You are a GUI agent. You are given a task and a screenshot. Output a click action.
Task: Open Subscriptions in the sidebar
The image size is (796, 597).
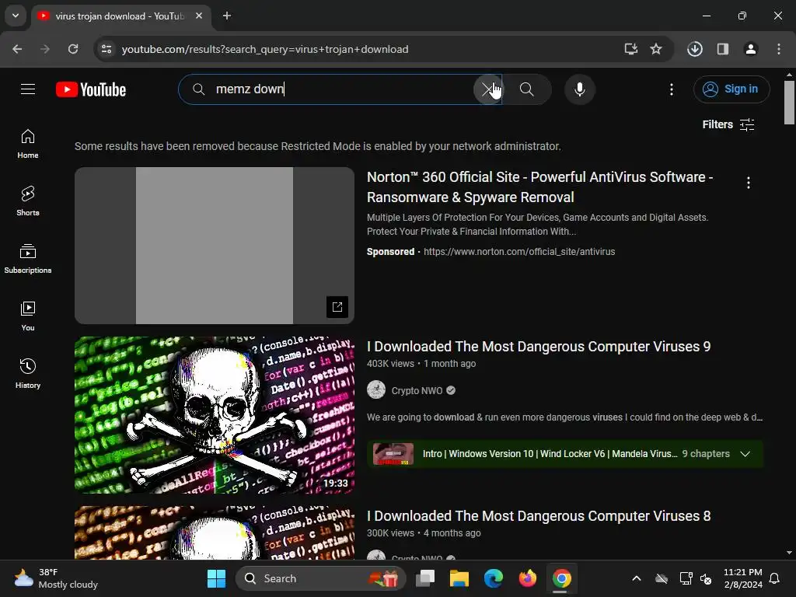(x=28, y=259)
